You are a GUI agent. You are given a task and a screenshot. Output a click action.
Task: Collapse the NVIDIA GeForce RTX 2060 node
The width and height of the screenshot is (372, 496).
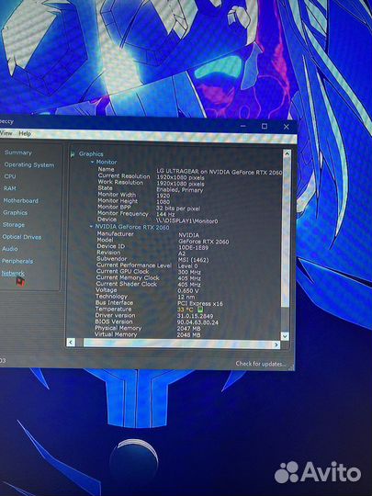click(x=91, y=227)
